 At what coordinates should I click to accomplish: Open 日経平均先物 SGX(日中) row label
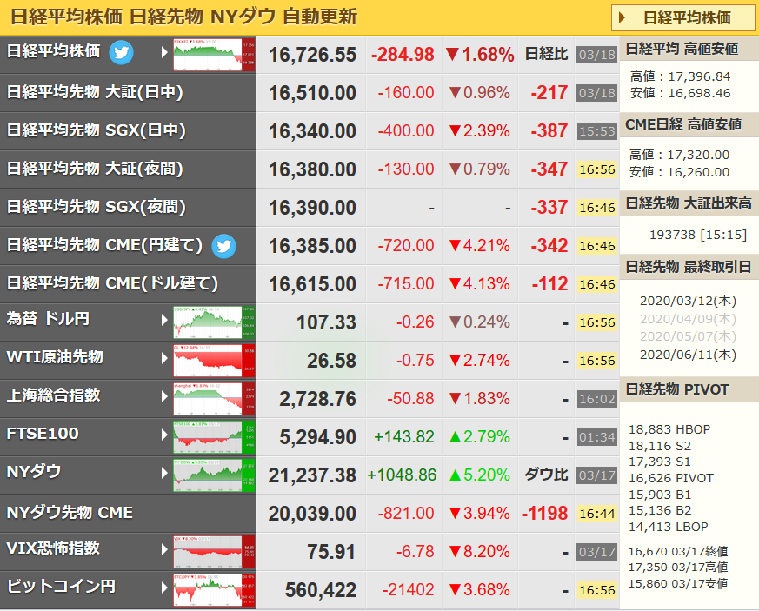point(96,130)
